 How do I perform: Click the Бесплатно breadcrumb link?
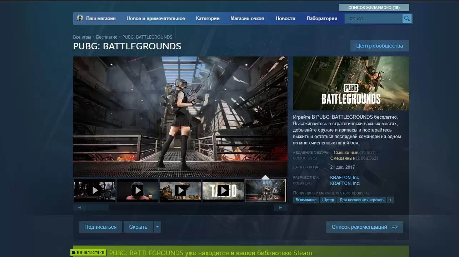[106, 37]
